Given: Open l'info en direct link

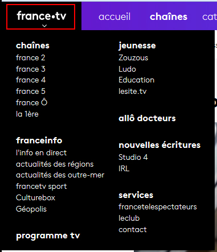Looking at the screenshot, I should [42, 152].
